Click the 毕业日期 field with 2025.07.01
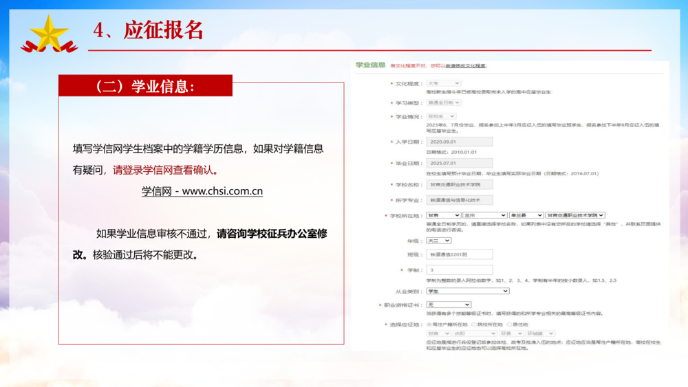 click(x=459, y=164)
